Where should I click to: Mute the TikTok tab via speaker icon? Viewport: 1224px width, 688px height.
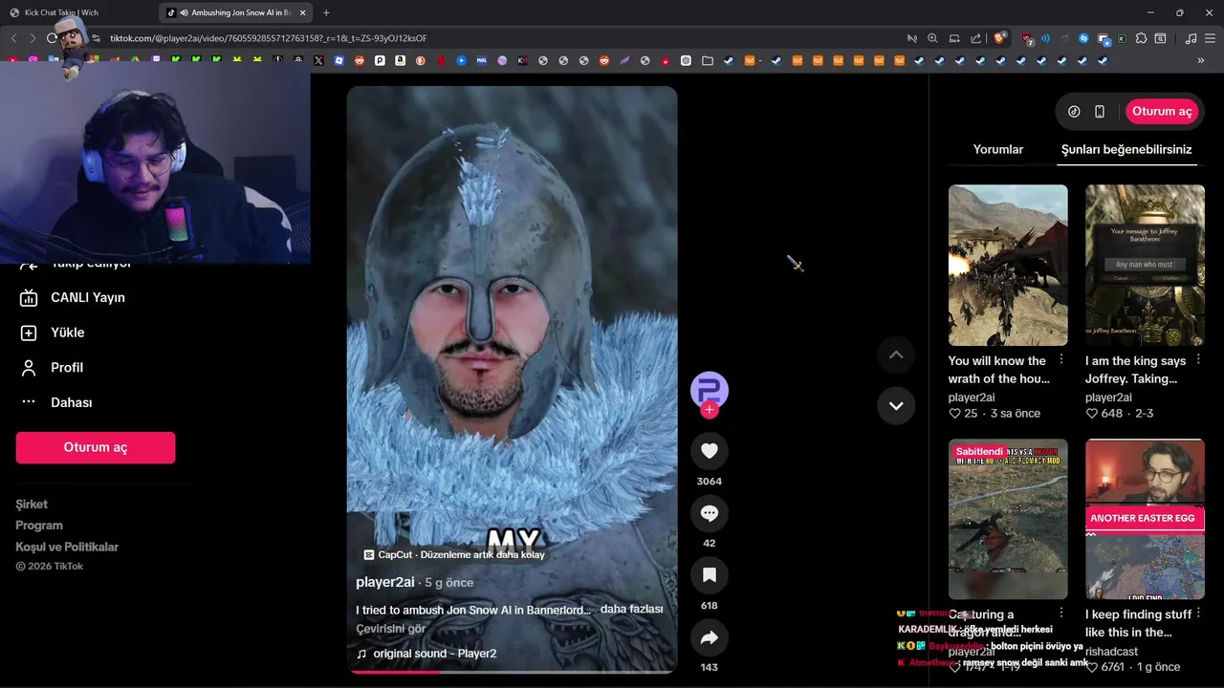[x=184, y=12]
